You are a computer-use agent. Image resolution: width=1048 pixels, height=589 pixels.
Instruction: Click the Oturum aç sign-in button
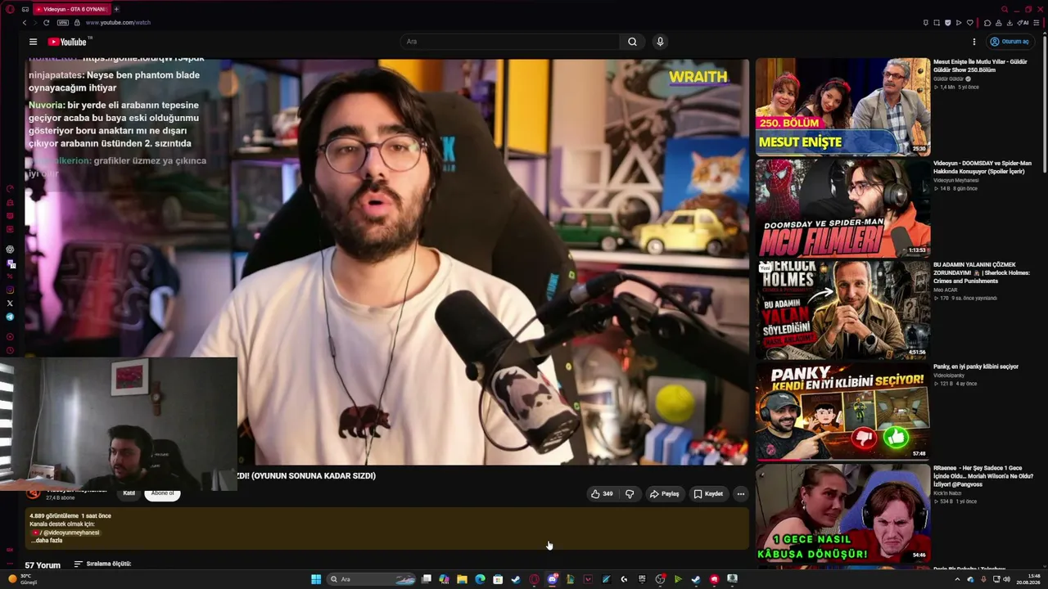1009,42
